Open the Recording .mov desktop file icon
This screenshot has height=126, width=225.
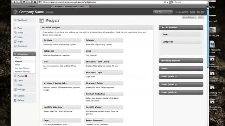(x=212, y=44)
